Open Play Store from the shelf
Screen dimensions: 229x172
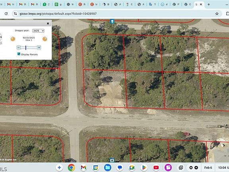point(144,168)
